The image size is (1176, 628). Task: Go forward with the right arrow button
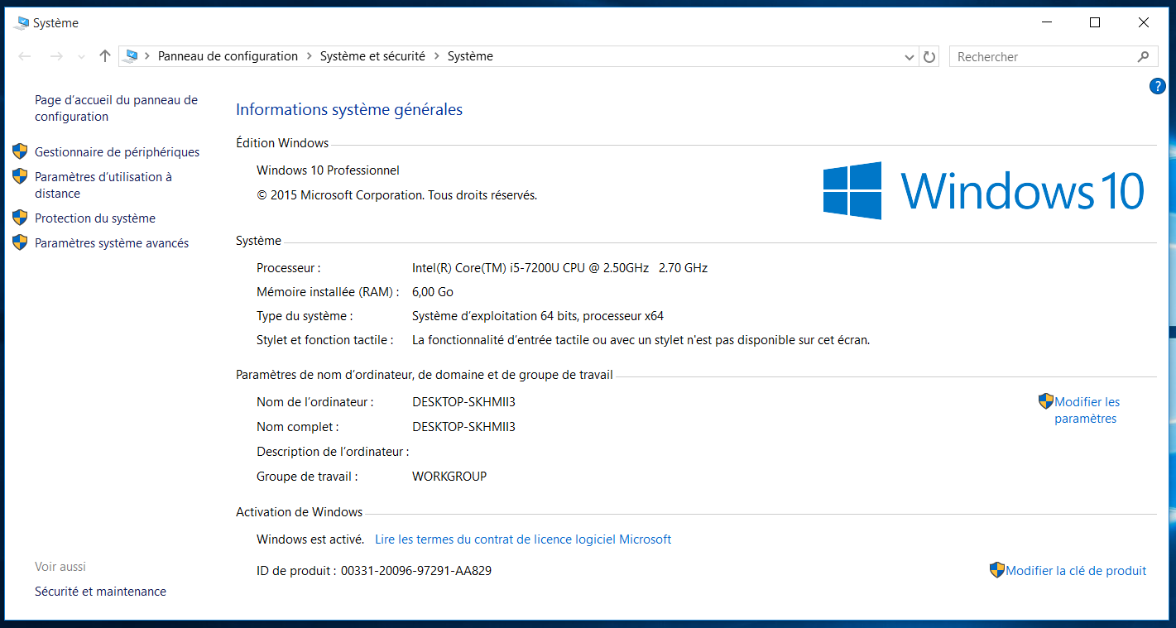56,56
